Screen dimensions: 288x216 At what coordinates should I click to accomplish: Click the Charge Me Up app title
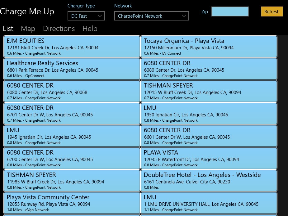[x=27, y=11]
